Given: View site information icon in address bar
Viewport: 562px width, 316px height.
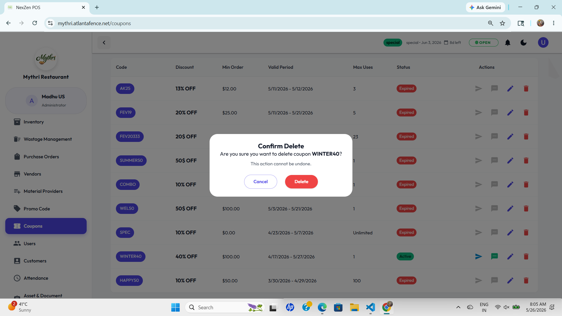Looking at the screenshot, I should pyautogui.click(x=50, y=23).
